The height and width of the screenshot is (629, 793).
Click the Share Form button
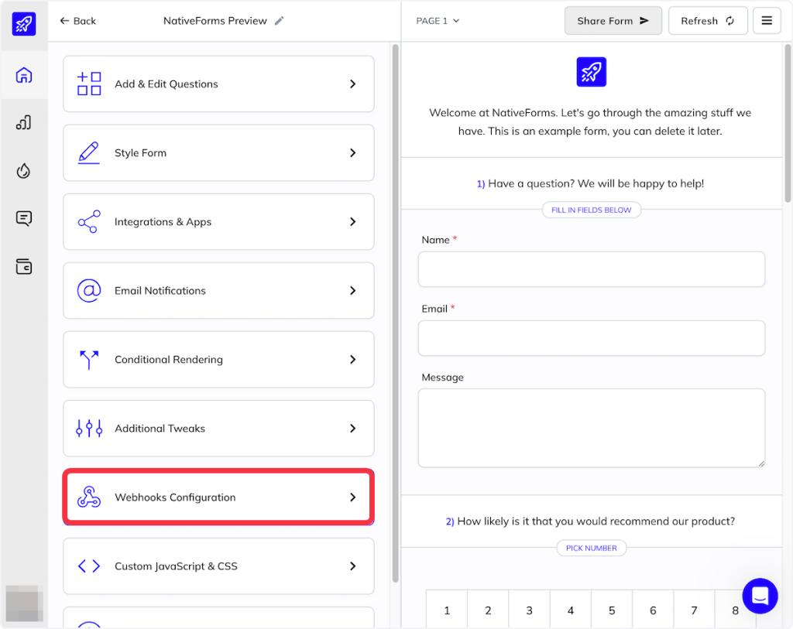point(613,21)
